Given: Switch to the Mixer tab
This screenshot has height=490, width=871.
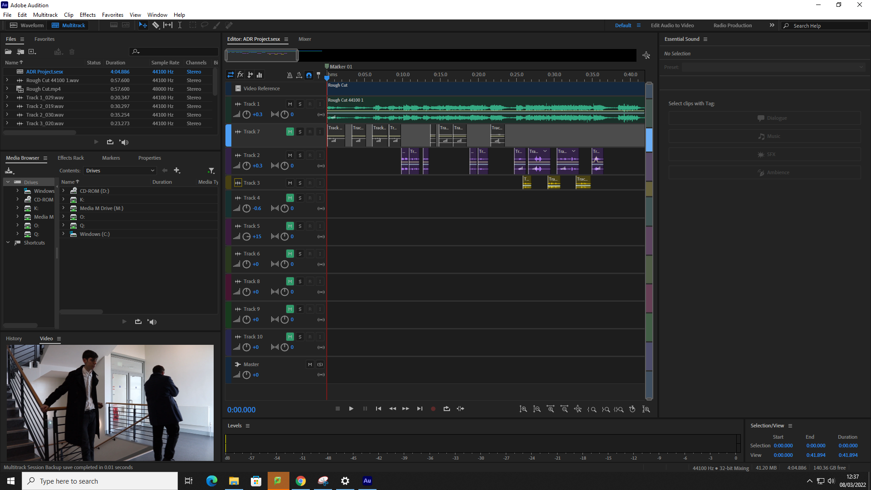Looking at the screenshot, I should 304,39.
